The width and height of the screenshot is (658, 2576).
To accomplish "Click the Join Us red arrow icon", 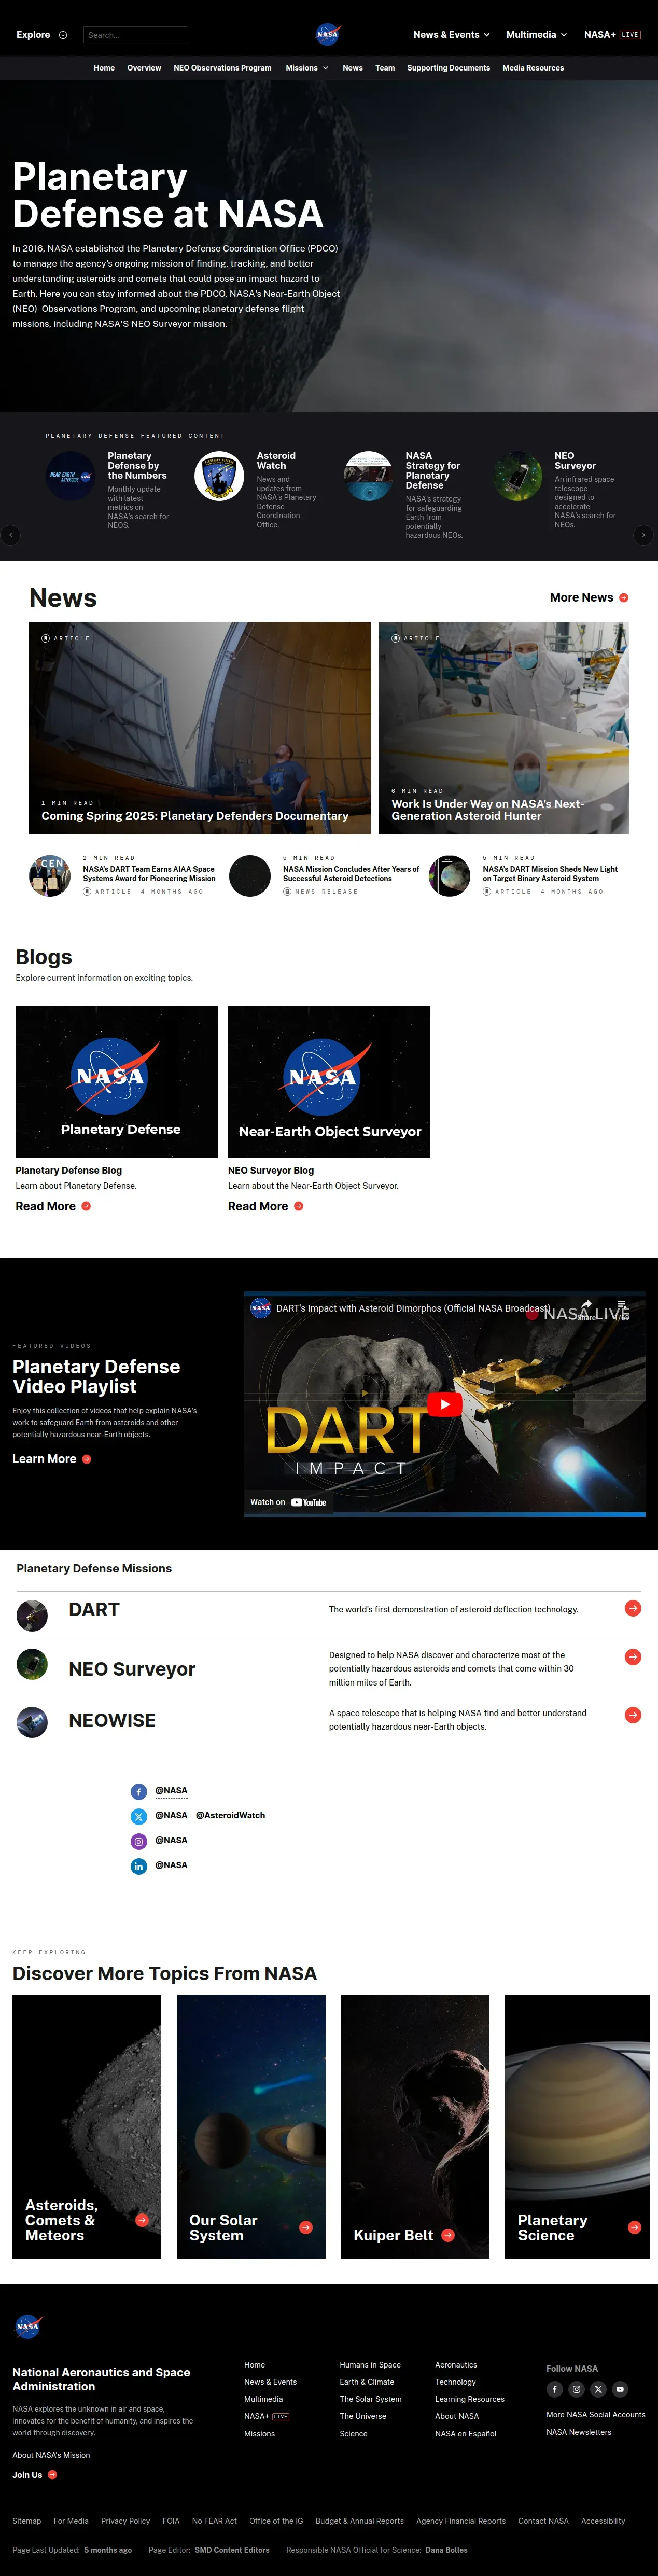I will pos(52,2475).
